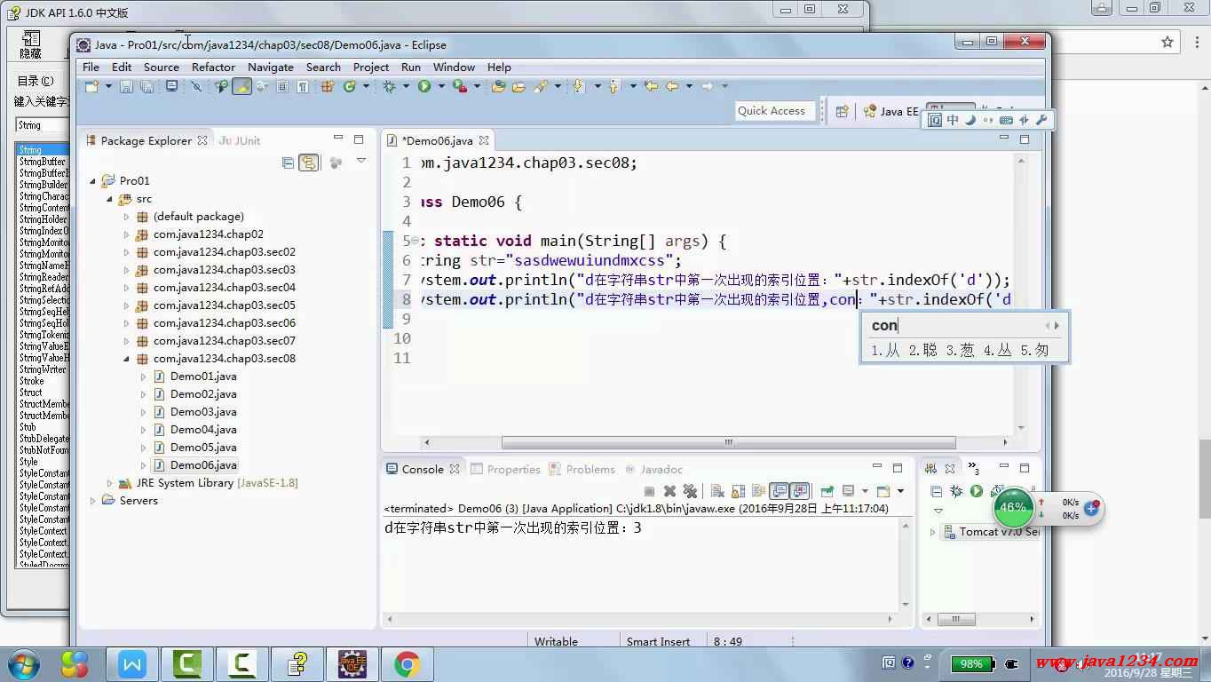Click the Back navigation arrow icon
This screenshot has width=1211, height=682.
click(672, 86)
